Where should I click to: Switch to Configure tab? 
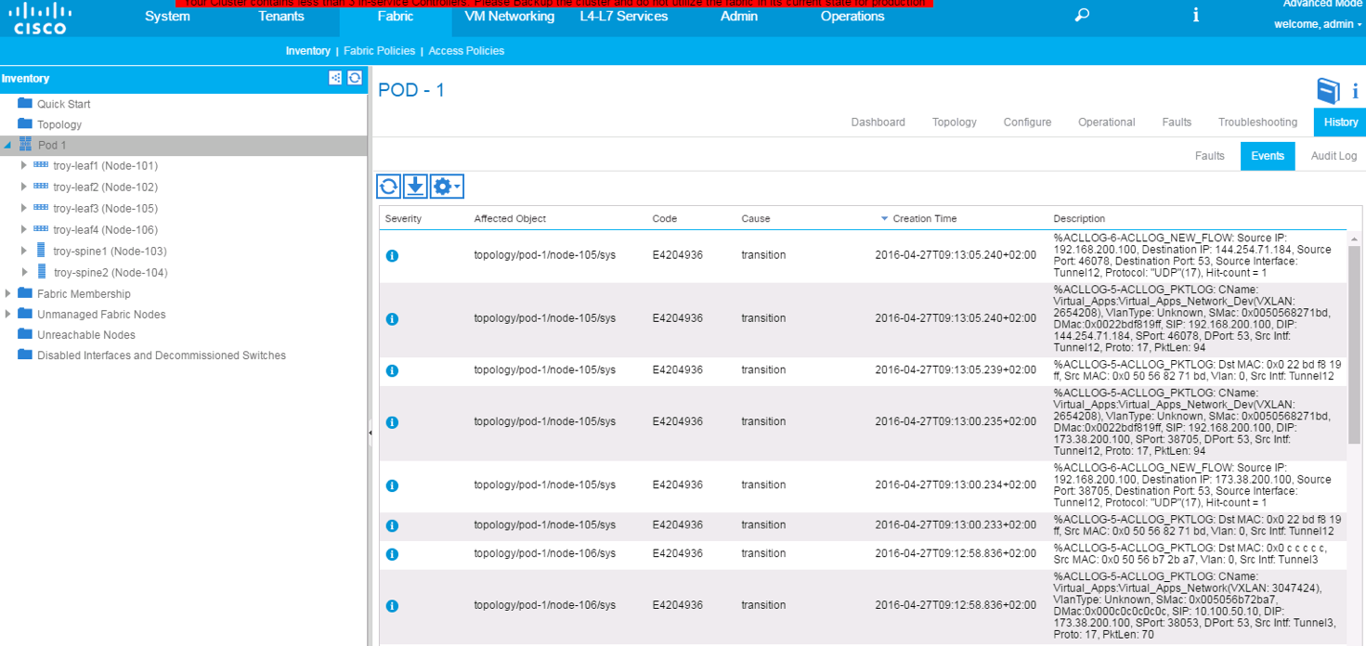(x=1027, y=123)
